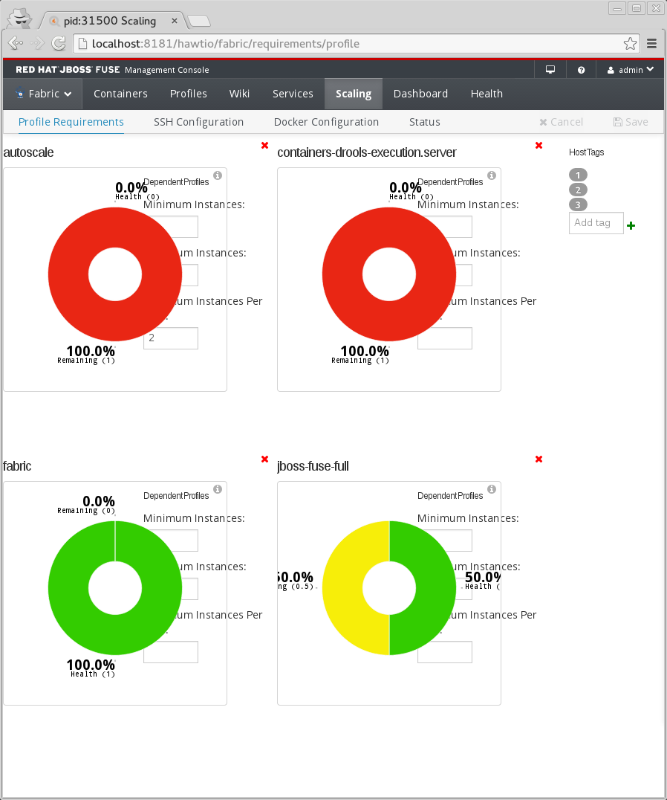The width and height of the screenshot is (667, 800).
Task: Switch to the SSH Configuration tab
Action: 199,122
